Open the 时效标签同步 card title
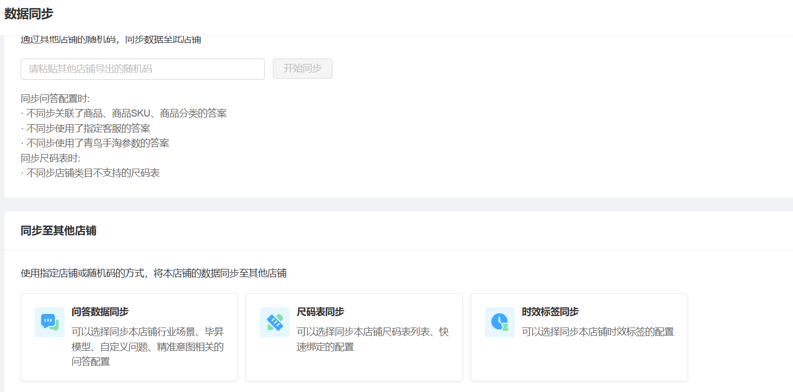793x392 pixels. [x=550, y=312]
